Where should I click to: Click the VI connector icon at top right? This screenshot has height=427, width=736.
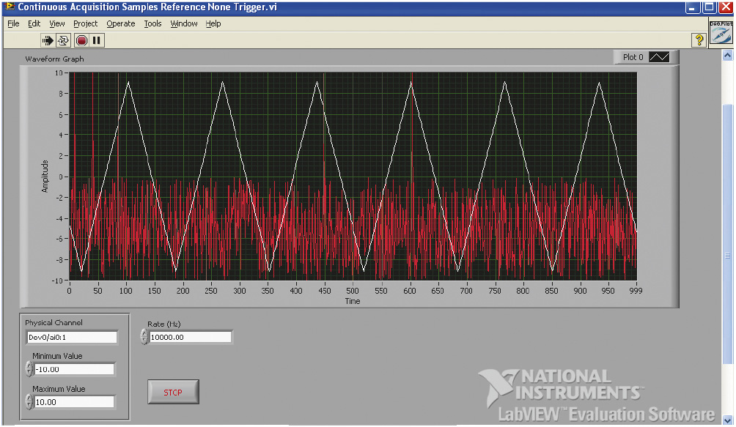[721, 32]
